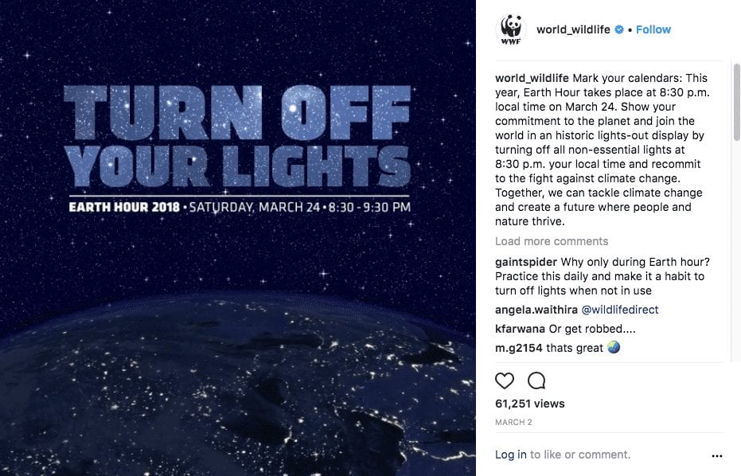This screenshot has width=741, height=476.
Task: Open world_wildlife username in header
Action: point(573,29)
